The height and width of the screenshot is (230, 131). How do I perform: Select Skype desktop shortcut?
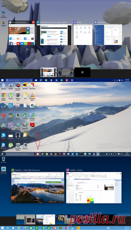3,136
